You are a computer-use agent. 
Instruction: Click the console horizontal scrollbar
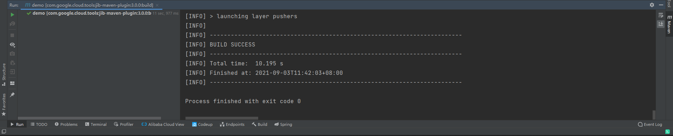tap(222, 118)
